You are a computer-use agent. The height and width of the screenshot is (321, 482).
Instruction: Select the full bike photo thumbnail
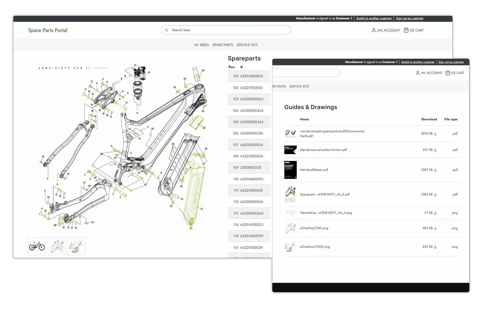click(37, 246)
